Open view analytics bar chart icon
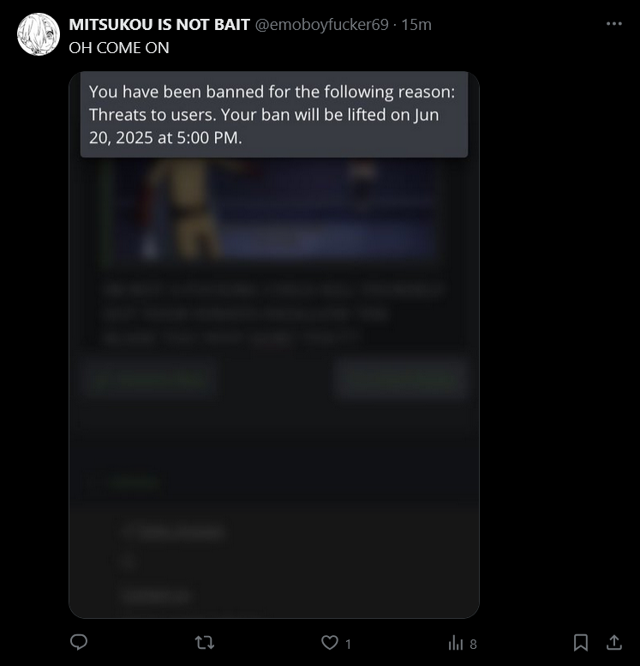This screenshot has width=640, height=666. 455,643
